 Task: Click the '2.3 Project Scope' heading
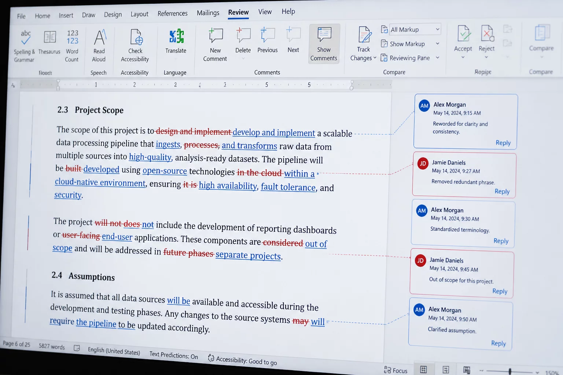90,110
